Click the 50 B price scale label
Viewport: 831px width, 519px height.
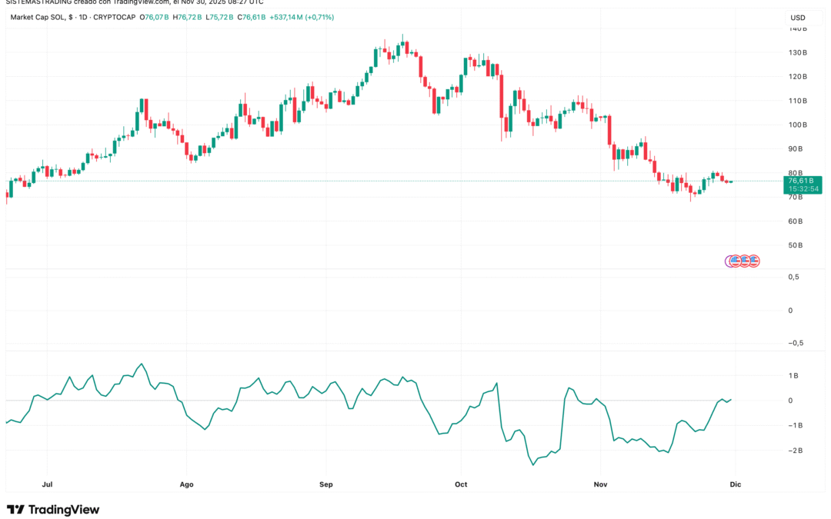point(797,245)
